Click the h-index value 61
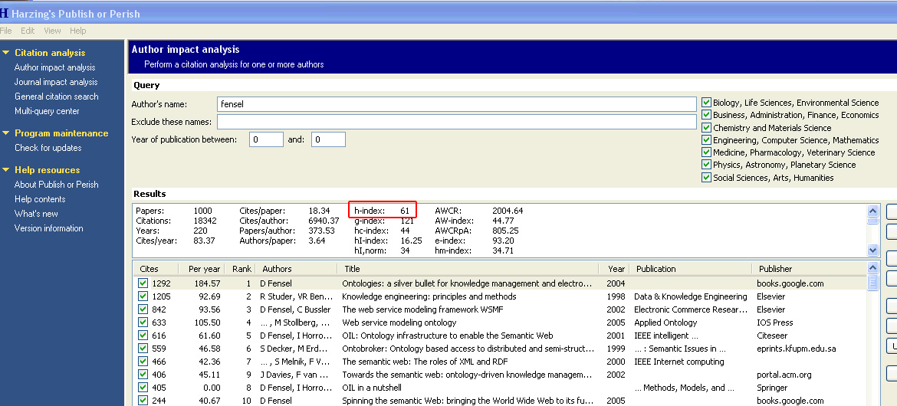 tap(405, 211)
